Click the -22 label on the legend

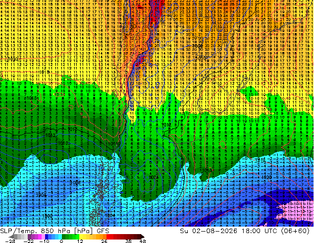point(28,241)
